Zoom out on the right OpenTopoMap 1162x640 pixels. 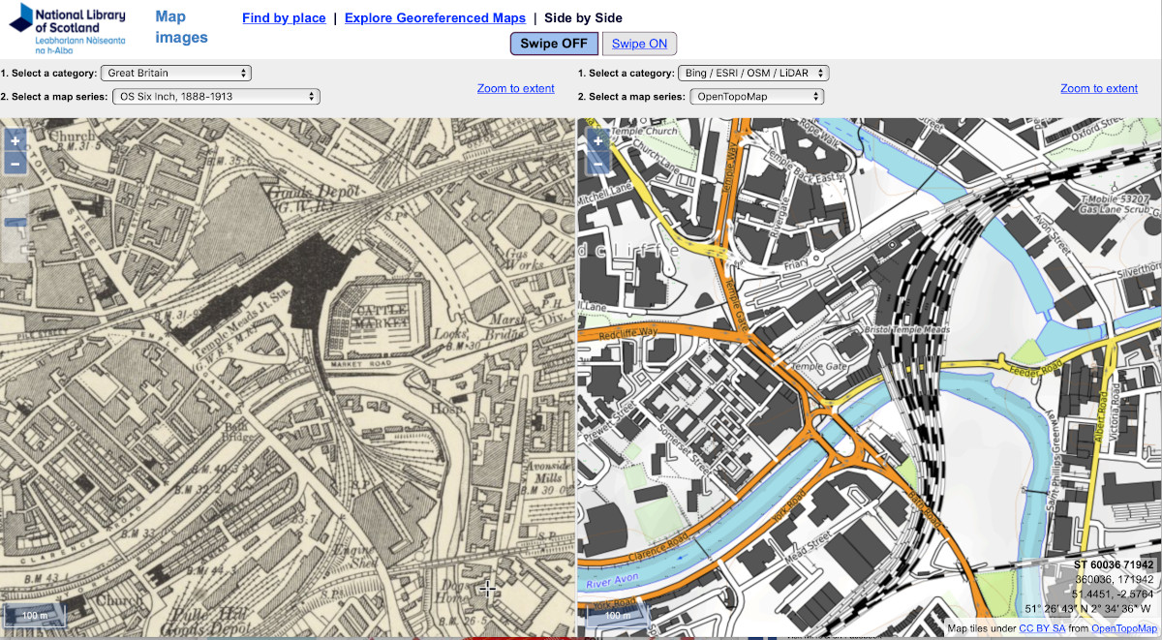[597, 163]
